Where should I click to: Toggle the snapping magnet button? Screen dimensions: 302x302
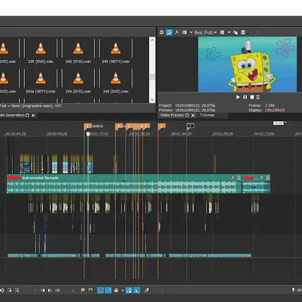[100, 290]
